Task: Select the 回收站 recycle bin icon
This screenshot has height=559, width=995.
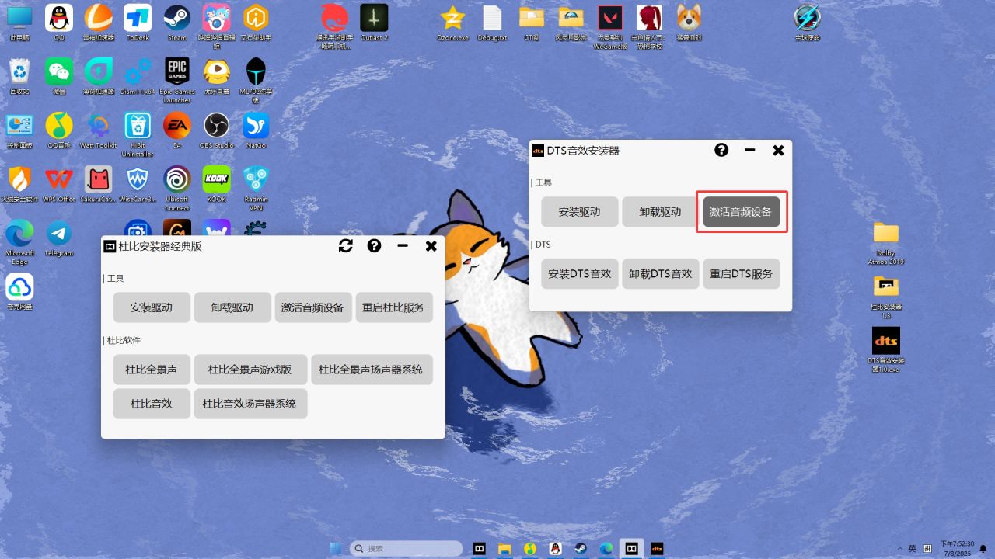Action: (19, 76)
